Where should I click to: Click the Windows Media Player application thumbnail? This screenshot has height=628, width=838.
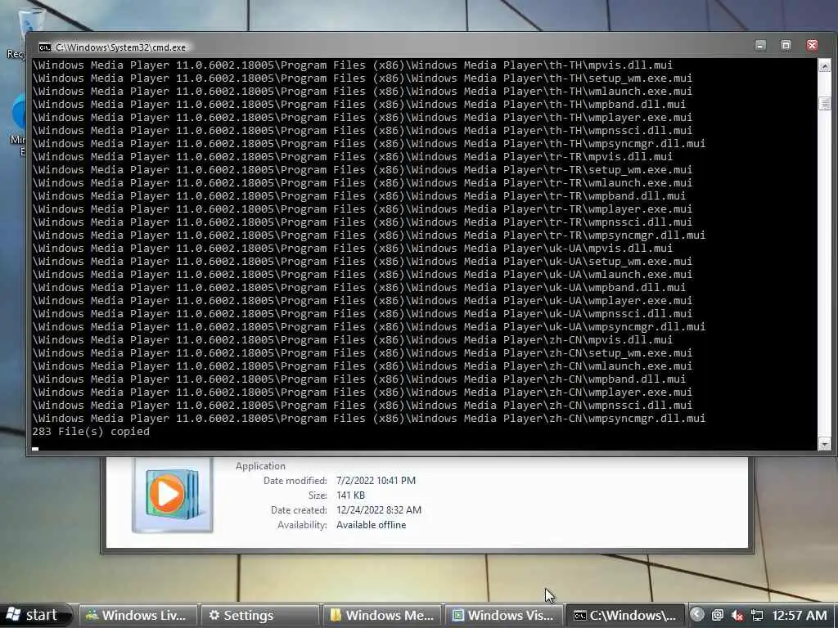pyautogui.click(x=172, y=496)
